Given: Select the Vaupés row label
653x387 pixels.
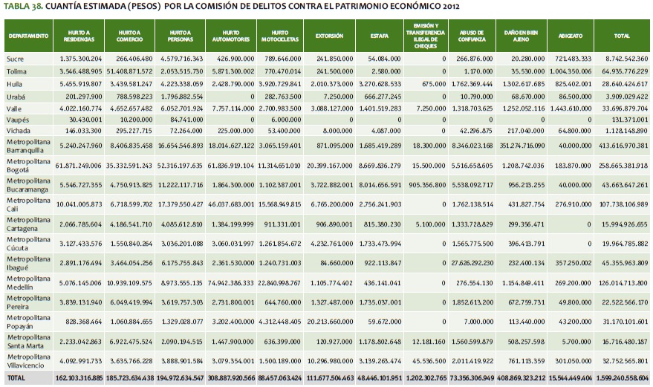Looking at the screenshot, I should (x=18, y=119).
